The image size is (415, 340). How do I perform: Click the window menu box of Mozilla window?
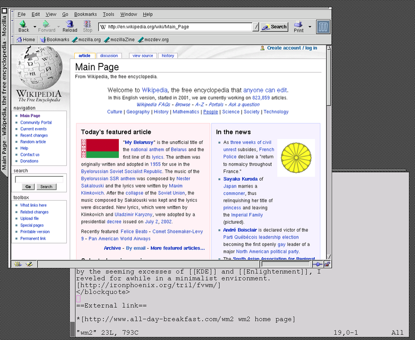click(x=4, y=11)
